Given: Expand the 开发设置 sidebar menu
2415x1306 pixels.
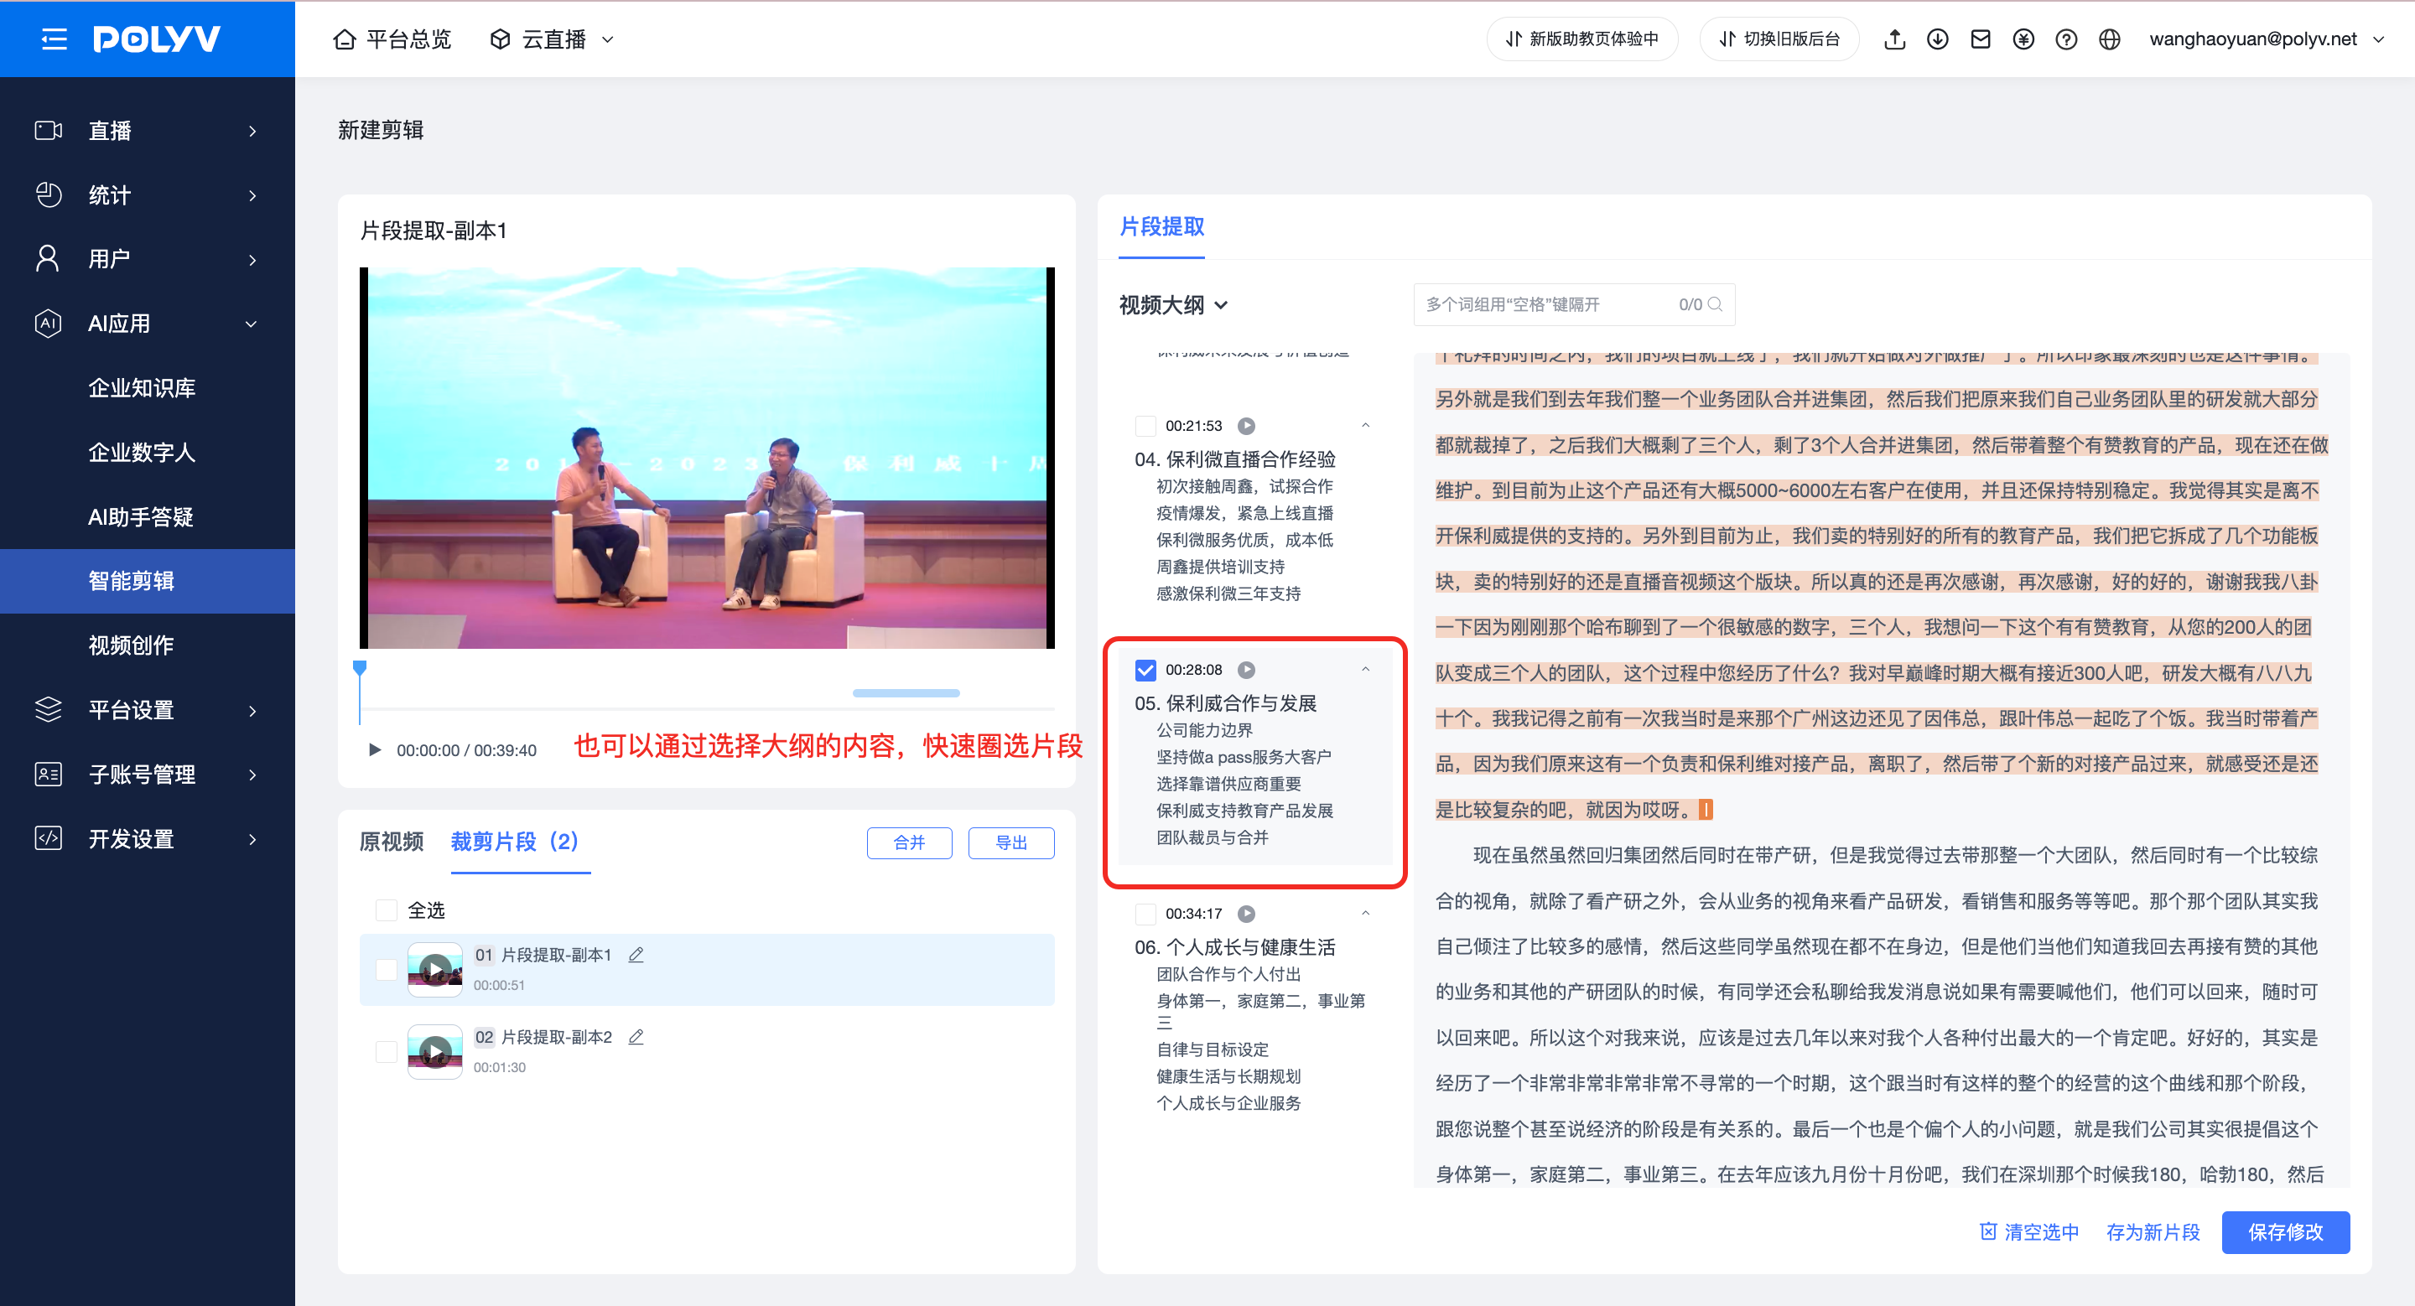Looking at the screenshot, I should coord(252,839).
